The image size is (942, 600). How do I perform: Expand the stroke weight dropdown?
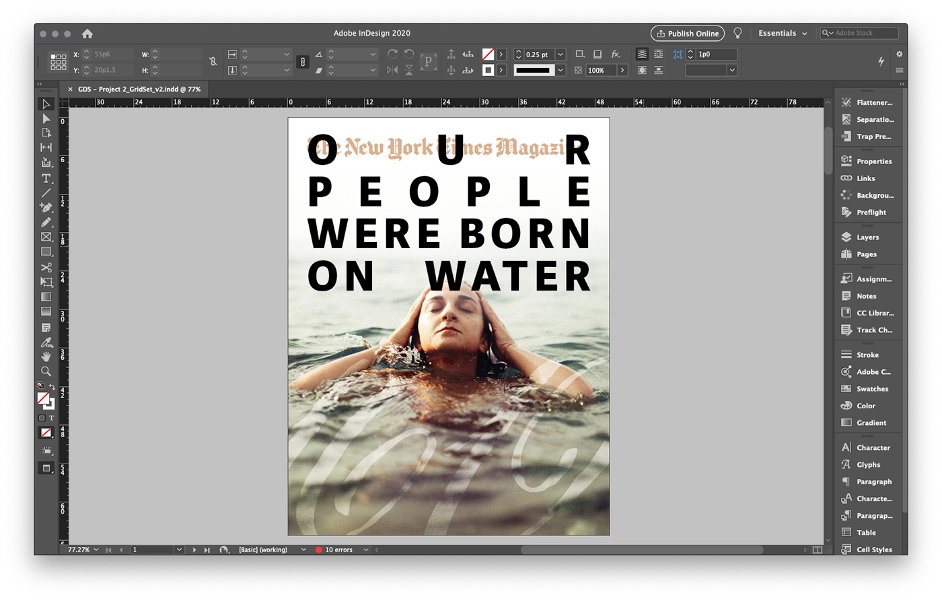pyautogui.click(x=560, y=54)
